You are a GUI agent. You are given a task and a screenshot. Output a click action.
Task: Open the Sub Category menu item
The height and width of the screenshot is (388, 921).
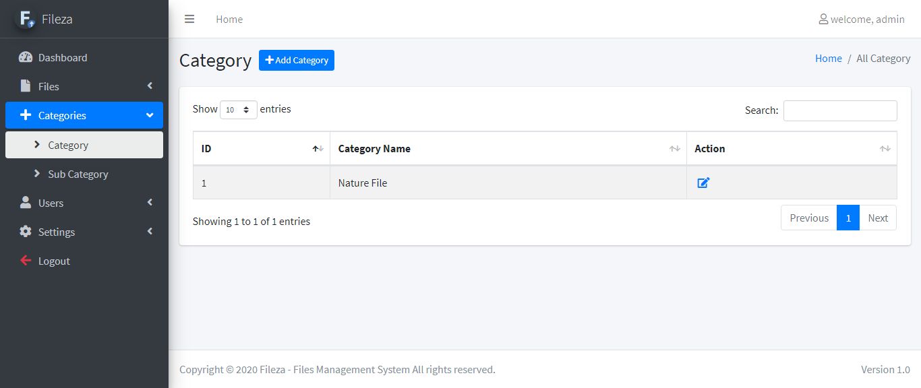(78, 174)
